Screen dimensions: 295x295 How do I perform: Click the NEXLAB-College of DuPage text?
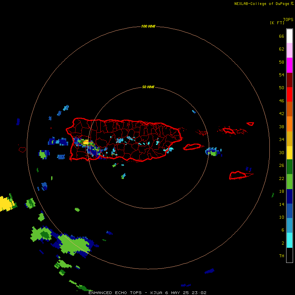pyautogui.click(x=262, y=4)
